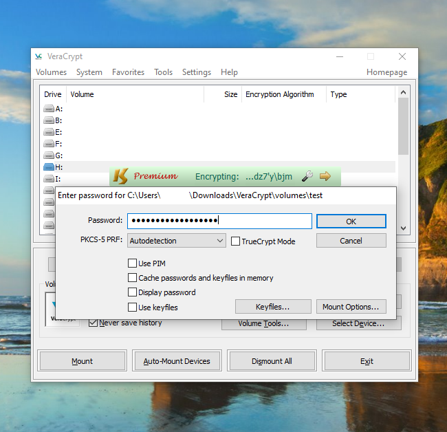Image resolution: width=447 pixels, height=432 pixels.
Task: Select drive I: icon in the list
Action: tap(49, 179)
